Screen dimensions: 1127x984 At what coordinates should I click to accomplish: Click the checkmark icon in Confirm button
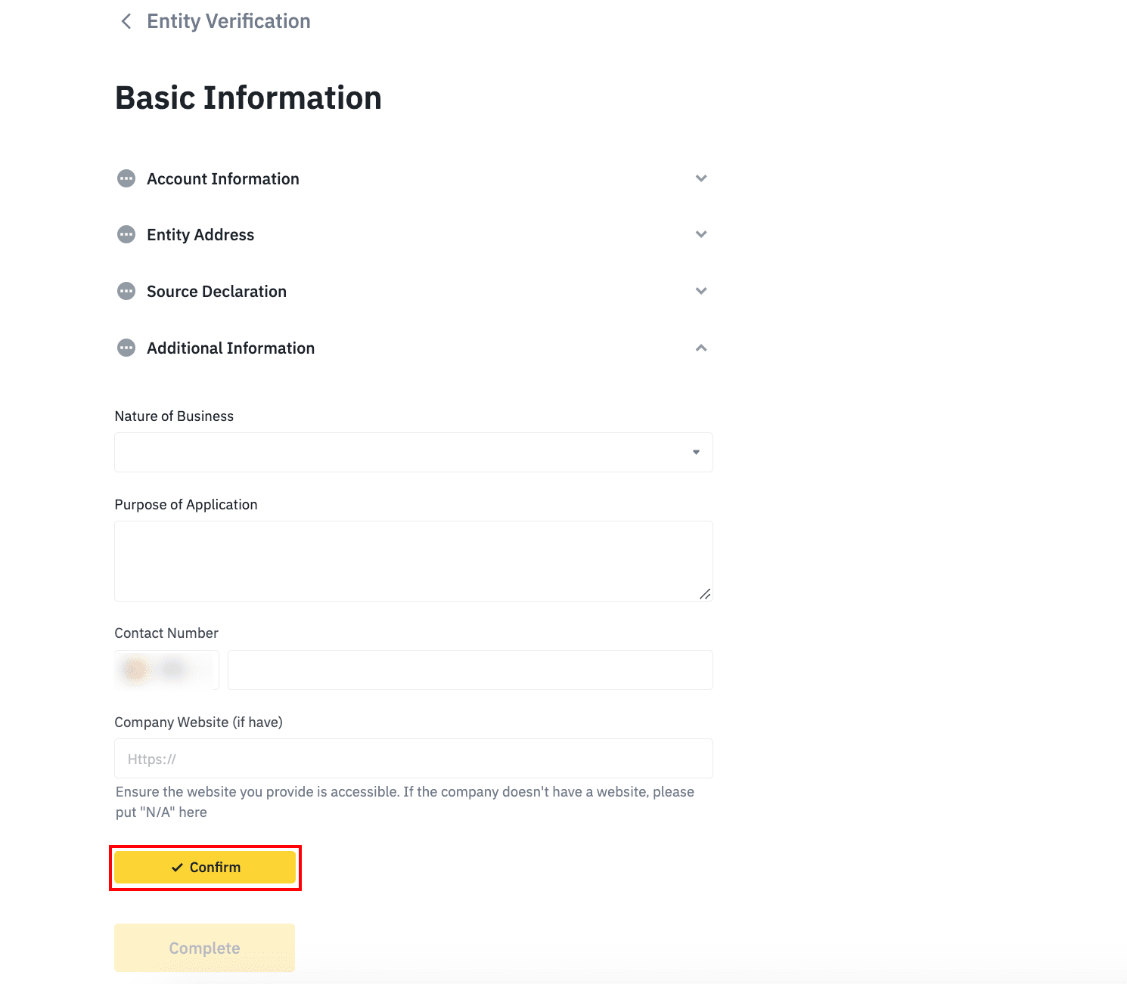pos(177,868)
